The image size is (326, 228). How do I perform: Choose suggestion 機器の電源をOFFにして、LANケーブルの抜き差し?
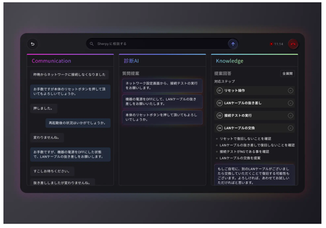(x=162, y=102)
